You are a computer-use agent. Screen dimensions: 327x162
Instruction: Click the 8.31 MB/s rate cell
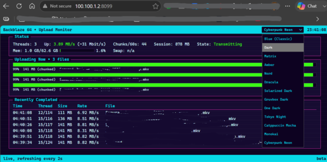tap(88, 131)
